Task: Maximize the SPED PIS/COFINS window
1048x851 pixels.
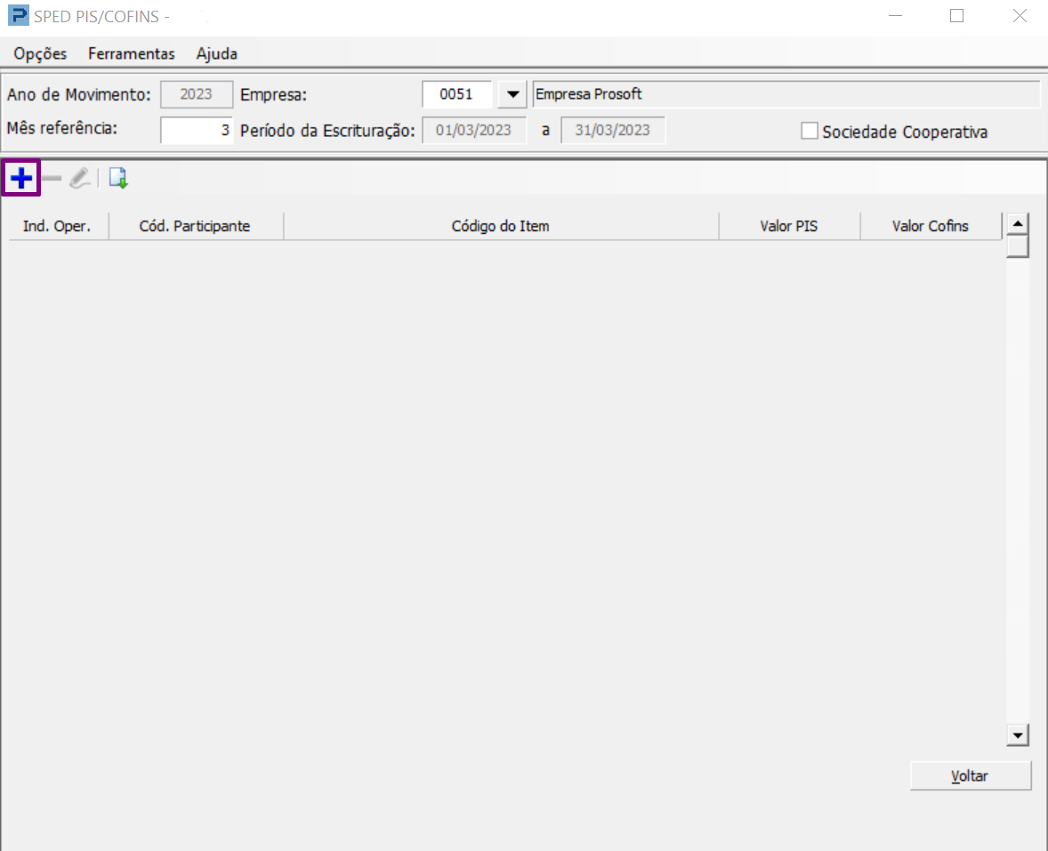Action: (957, 15)
